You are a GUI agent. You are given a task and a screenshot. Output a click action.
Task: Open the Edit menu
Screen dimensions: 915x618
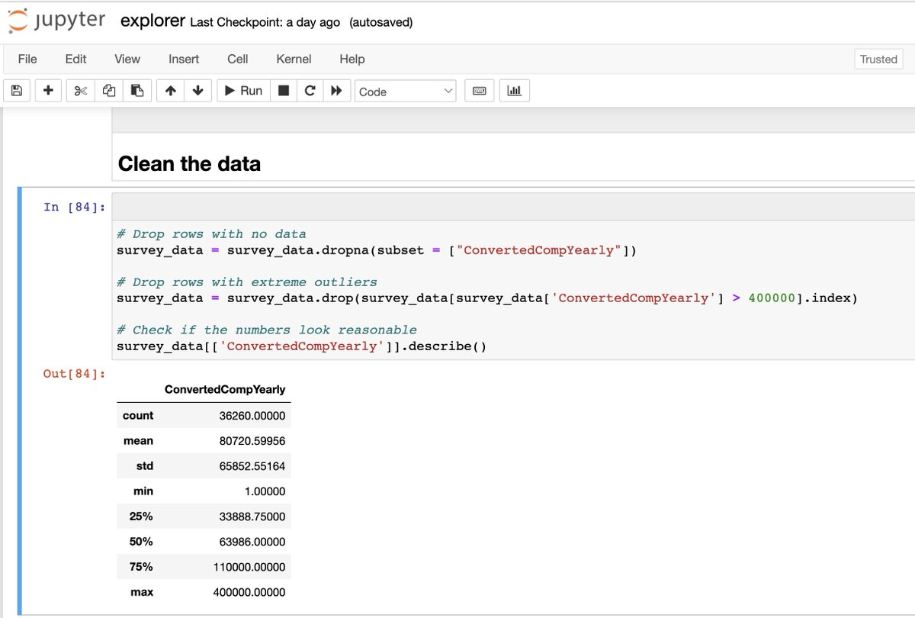(x=75, y=59)
